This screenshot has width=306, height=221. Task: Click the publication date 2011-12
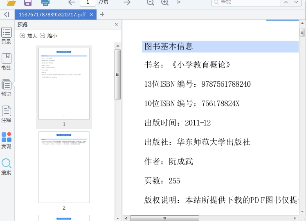[x=198, y=123]
